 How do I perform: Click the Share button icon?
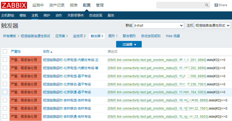(x=221, y=5)
